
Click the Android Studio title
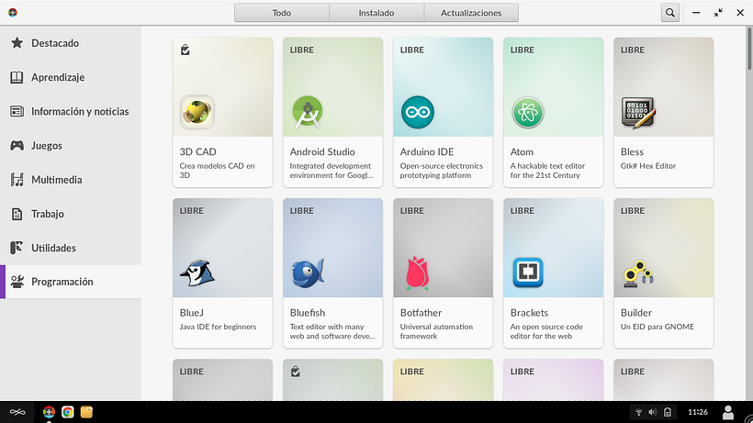322,151
